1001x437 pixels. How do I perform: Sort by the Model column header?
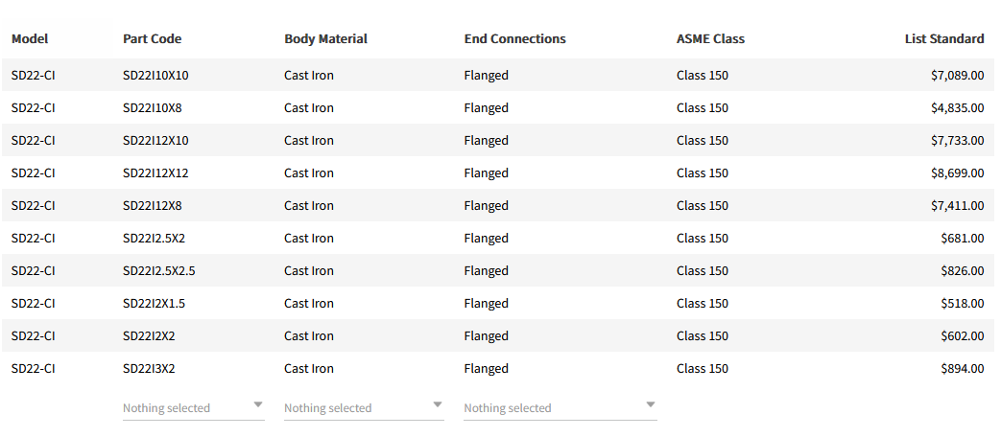pos(30,39)
